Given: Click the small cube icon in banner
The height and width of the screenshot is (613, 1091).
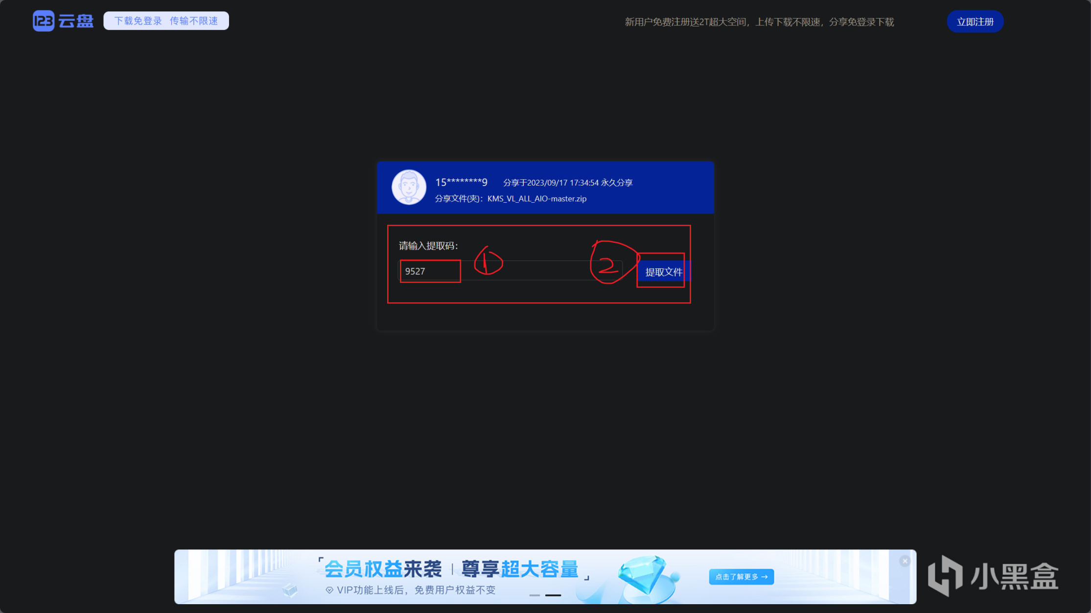Looking at the screenshot, I should [x=290, y=590].
